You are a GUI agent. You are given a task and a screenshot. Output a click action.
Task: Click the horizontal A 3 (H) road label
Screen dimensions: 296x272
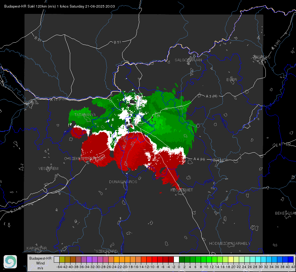tap(211, 96)
